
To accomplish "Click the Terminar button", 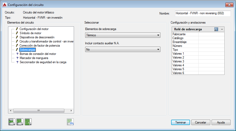I will pos(180,122).
